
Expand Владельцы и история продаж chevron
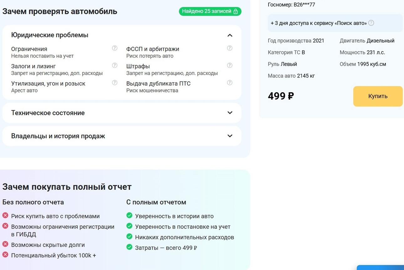[230, 136]
